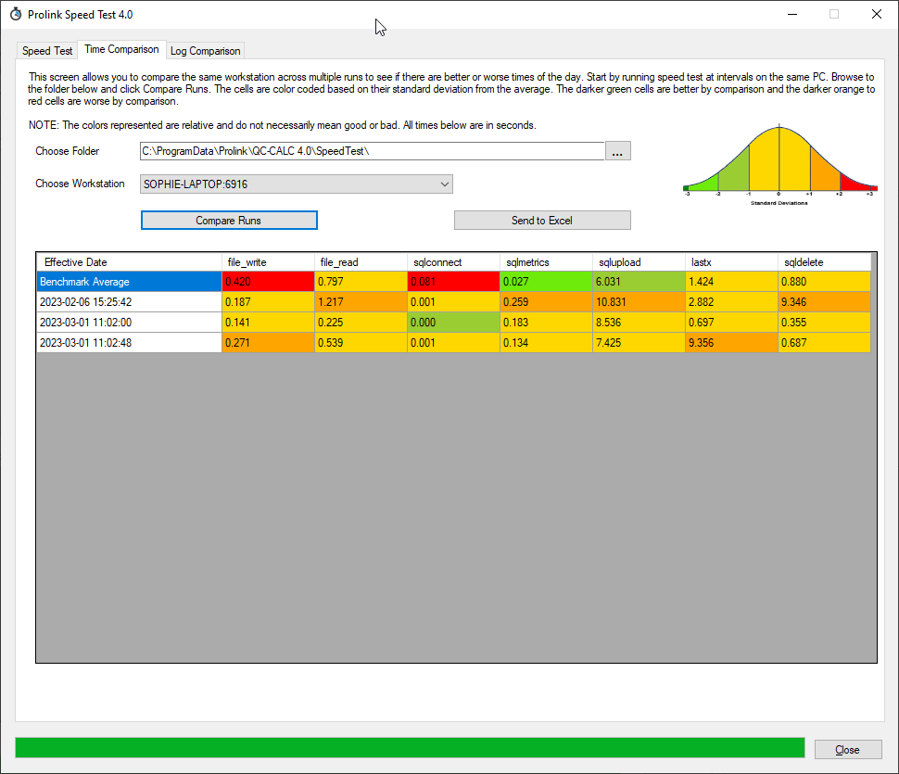Screen dimensions: 899x774
Task: Click the 0.225 file_read cell
Action: tap(361, 323)
